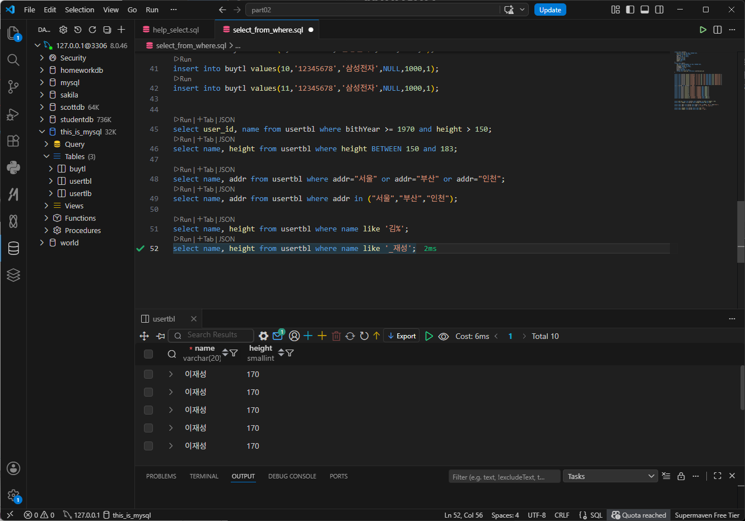Close the usertbl result tab

coord(194,319)
